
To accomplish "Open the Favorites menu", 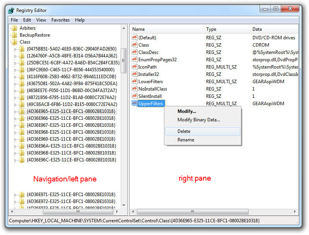I will click(60, 20).
